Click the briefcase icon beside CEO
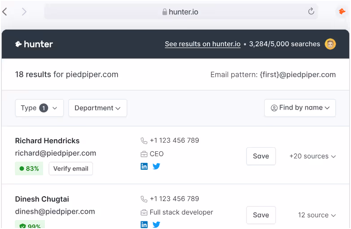This screenshot has height=229, width=351. (144, 154)
